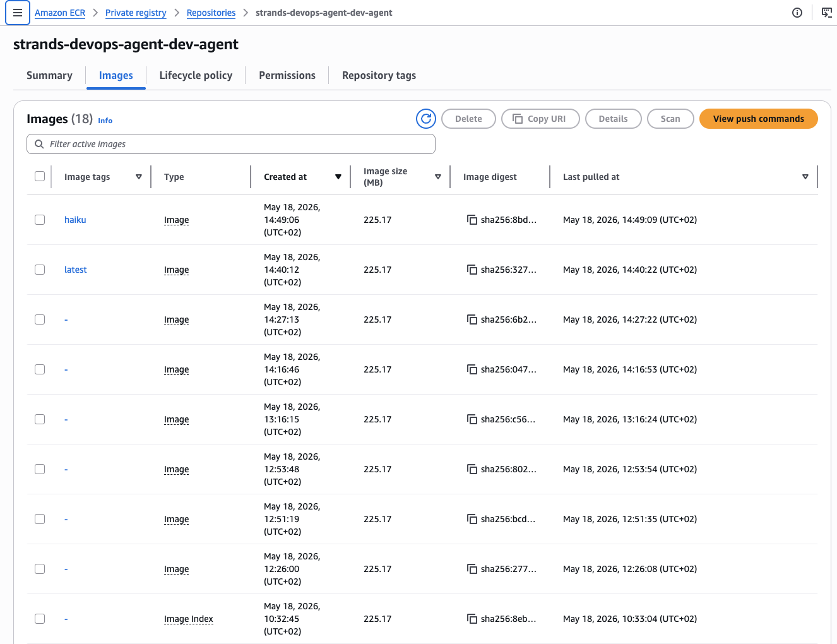Check the image created at 12:51:19
Screen dimensions: 837x644
coord(40,519)
